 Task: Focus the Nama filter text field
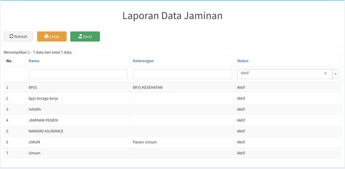pos(78,74)
